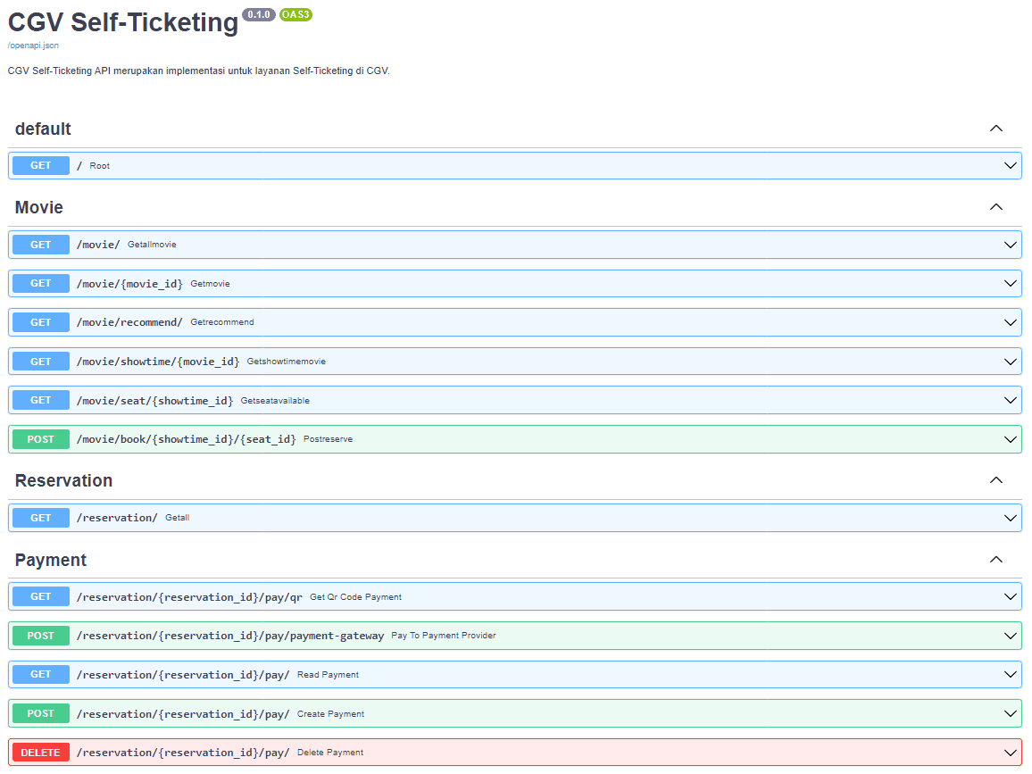The width and height of the screenshot is (1032, 774).
Task: Open the Read Payment GET endpoint path
Action: 183,675
